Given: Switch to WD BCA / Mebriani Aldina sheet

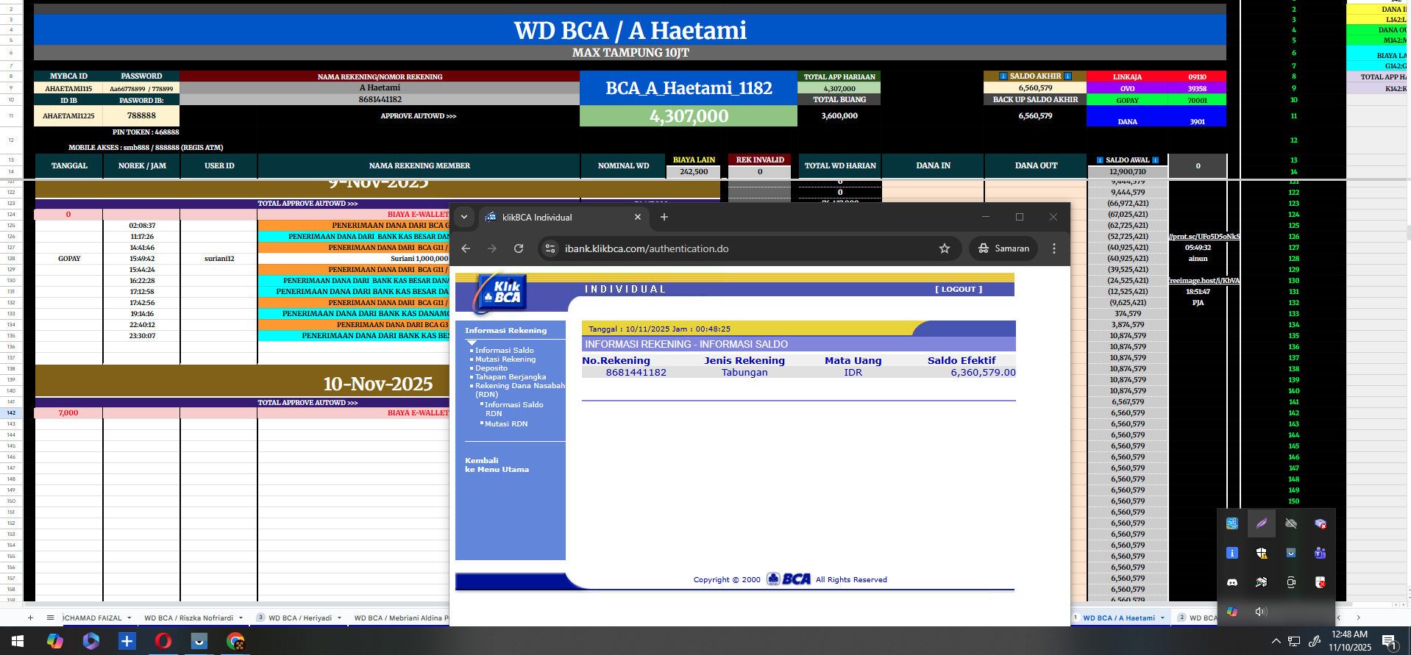Looking at the screenshot, I should pyautogui.click(x=401, y=618).
